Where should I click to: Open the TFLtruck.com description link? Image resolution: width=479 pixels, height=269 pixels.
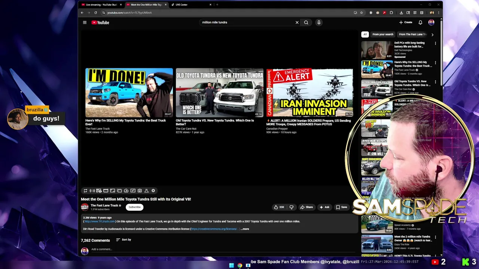[x=100, y=222]
